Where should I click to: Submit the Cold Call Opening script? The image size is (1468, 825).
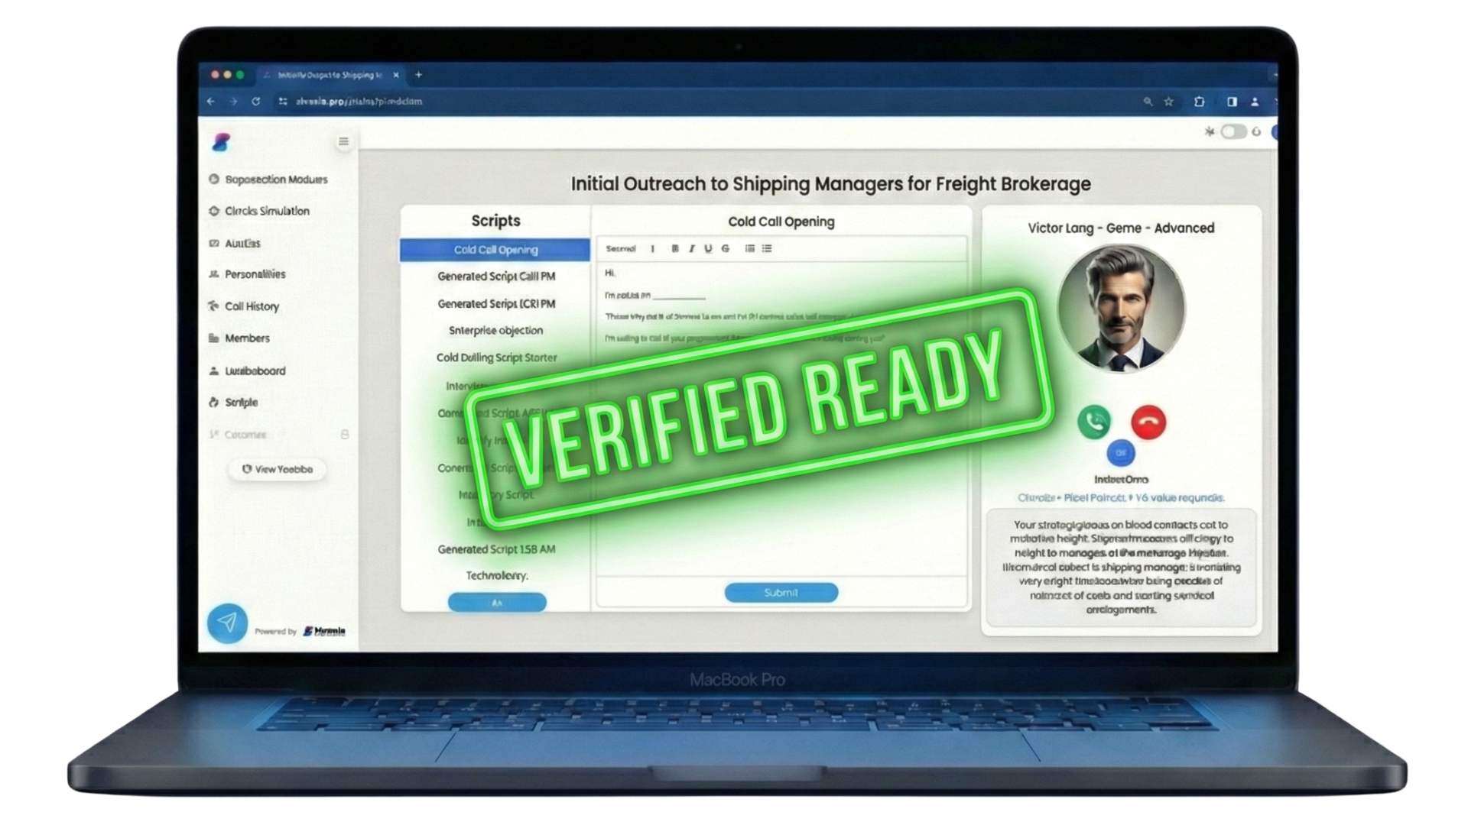tap(781, 592)
